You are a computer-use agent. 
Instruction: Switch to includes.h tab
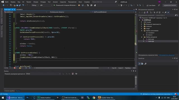pos(19,9)
